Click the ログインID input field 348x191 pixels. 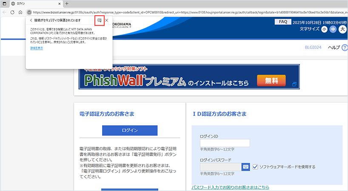225,143
